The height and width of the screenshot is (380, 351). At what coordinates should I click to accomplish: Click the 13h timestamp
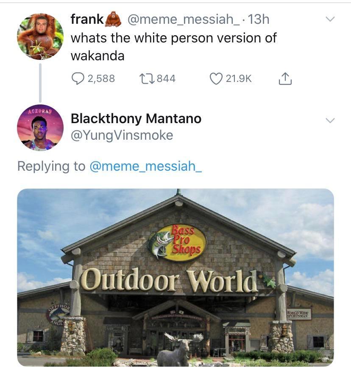[259, 19]
